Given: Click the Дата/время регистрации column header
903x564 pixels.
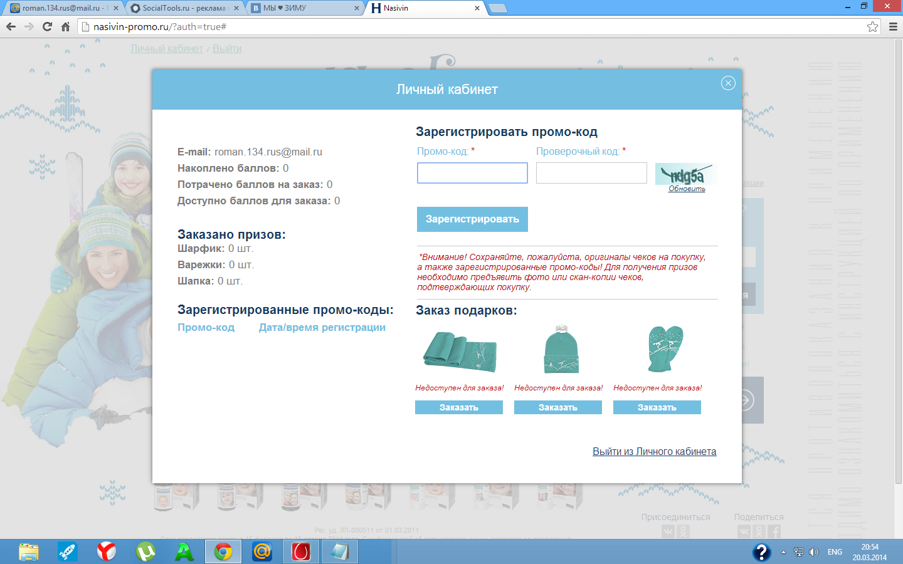Looking at the screenshot, I should (322, 328).
